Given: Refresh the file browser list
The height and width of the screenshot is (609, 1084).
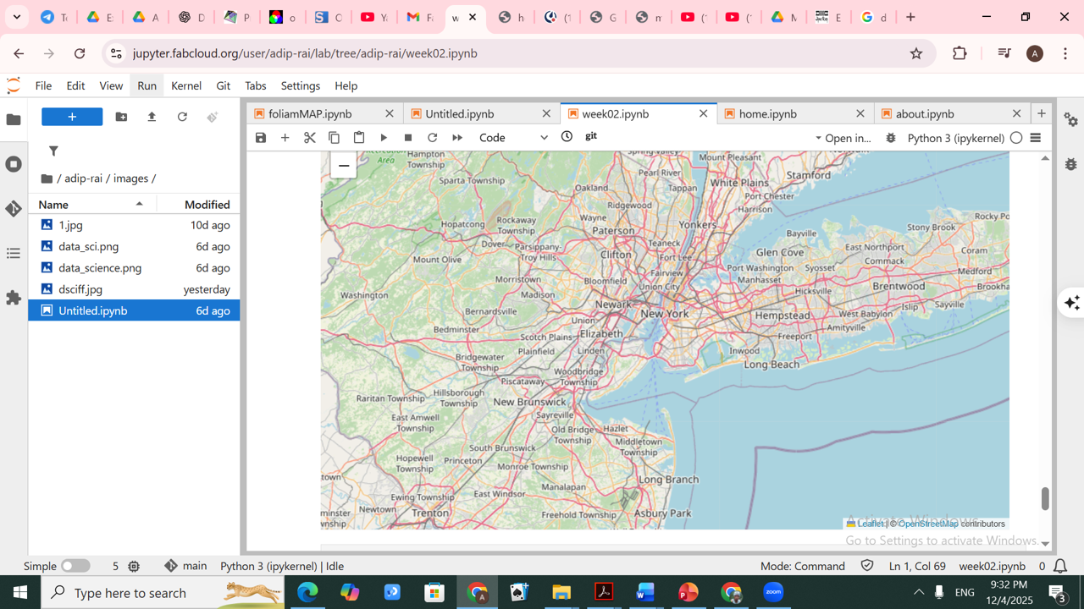Looking at the screenshot, I should (182, 117).
